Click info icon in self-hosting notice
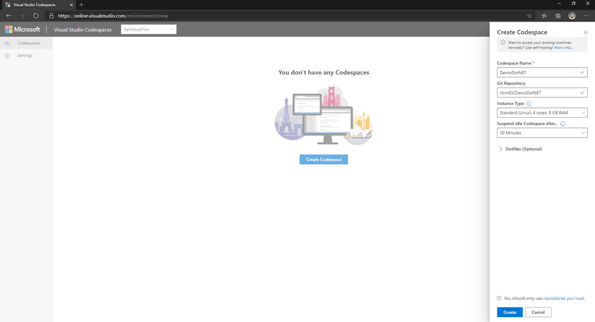The width and height of the screenshot is (595, 322). coord(503,42)
